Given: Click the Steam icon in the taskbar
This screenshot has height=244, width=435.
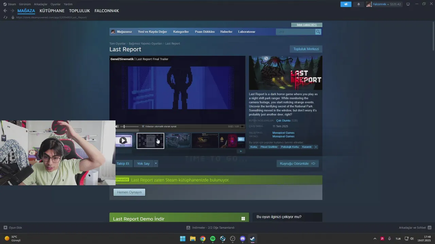Looking at the screenshot, I should point(253,239).
